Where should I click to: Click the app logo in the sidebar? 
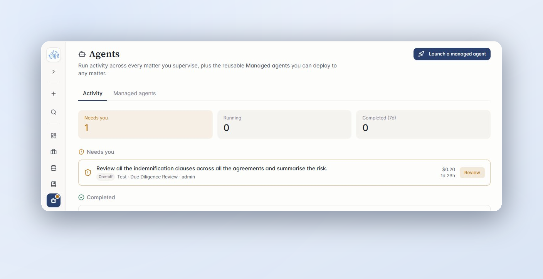[54, 55]
